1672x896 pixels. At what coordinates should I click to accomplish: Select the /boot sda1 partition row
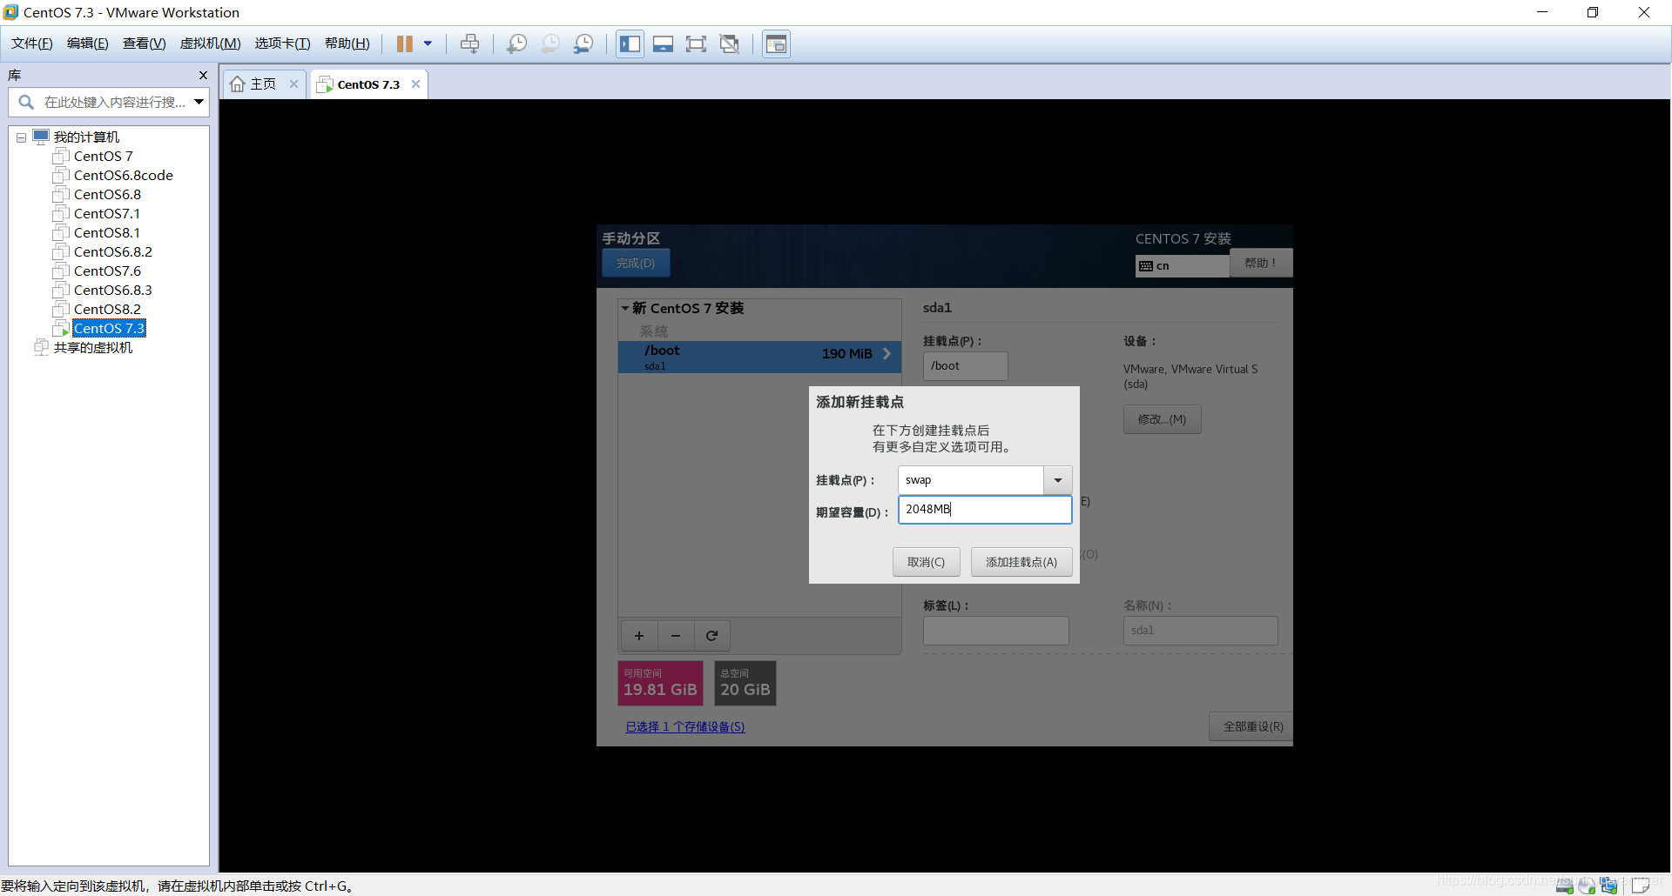tap(759, 357)
